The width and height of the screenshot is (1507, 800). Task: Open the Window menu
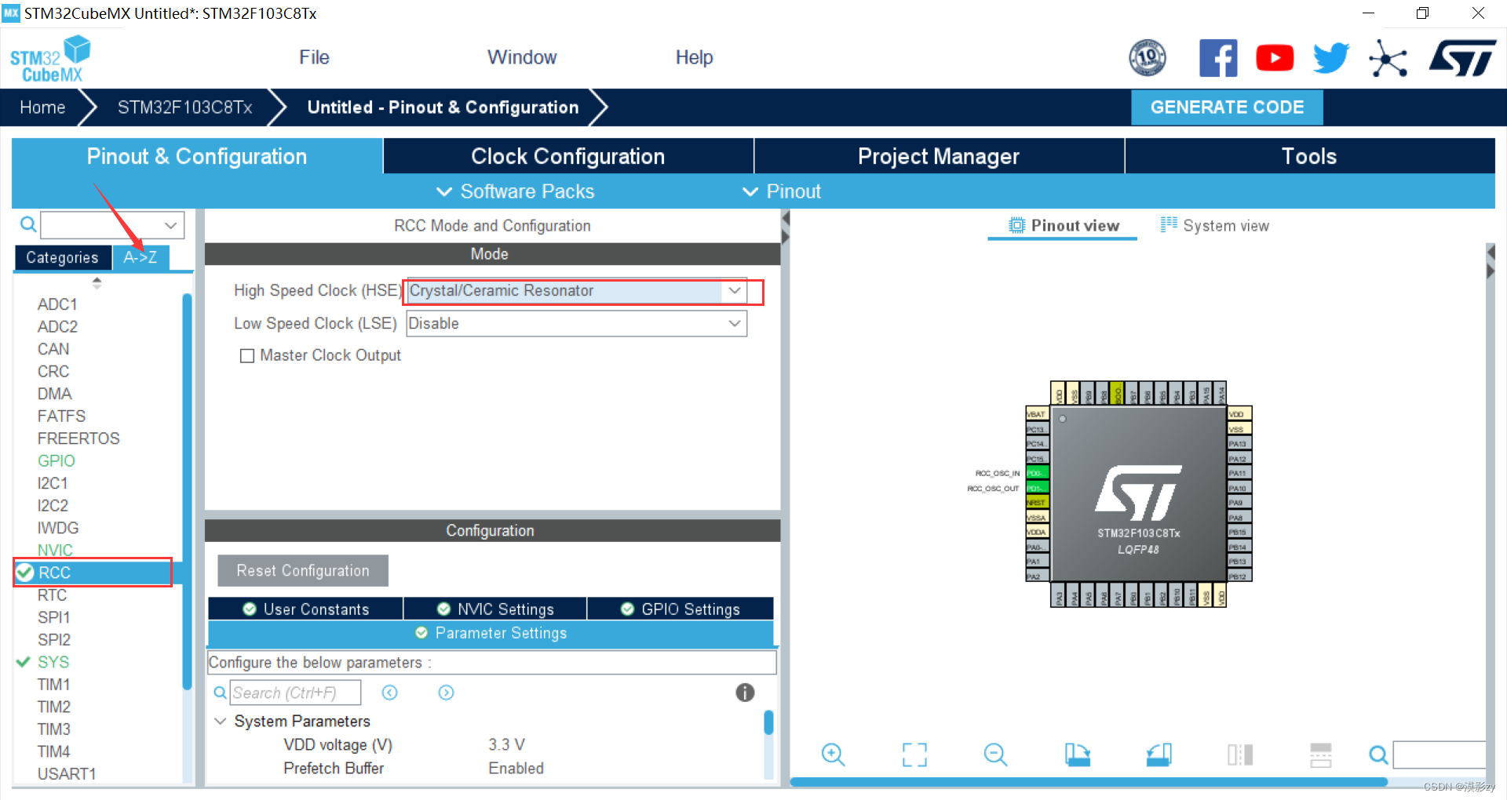pyautogui.click(x=522, y=57)
